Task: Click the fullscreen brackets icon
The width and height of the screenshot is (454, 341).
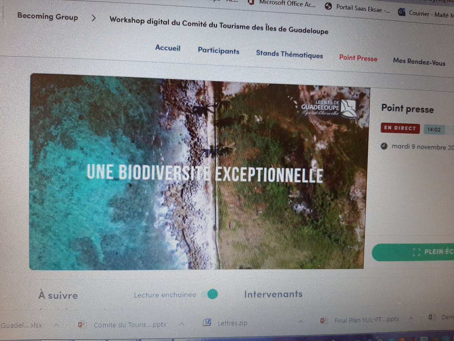Action: (x=417, y=252)
